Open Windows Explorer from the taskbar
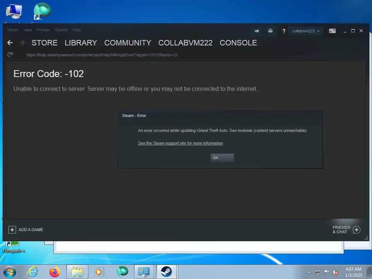 tap(77, 272)
